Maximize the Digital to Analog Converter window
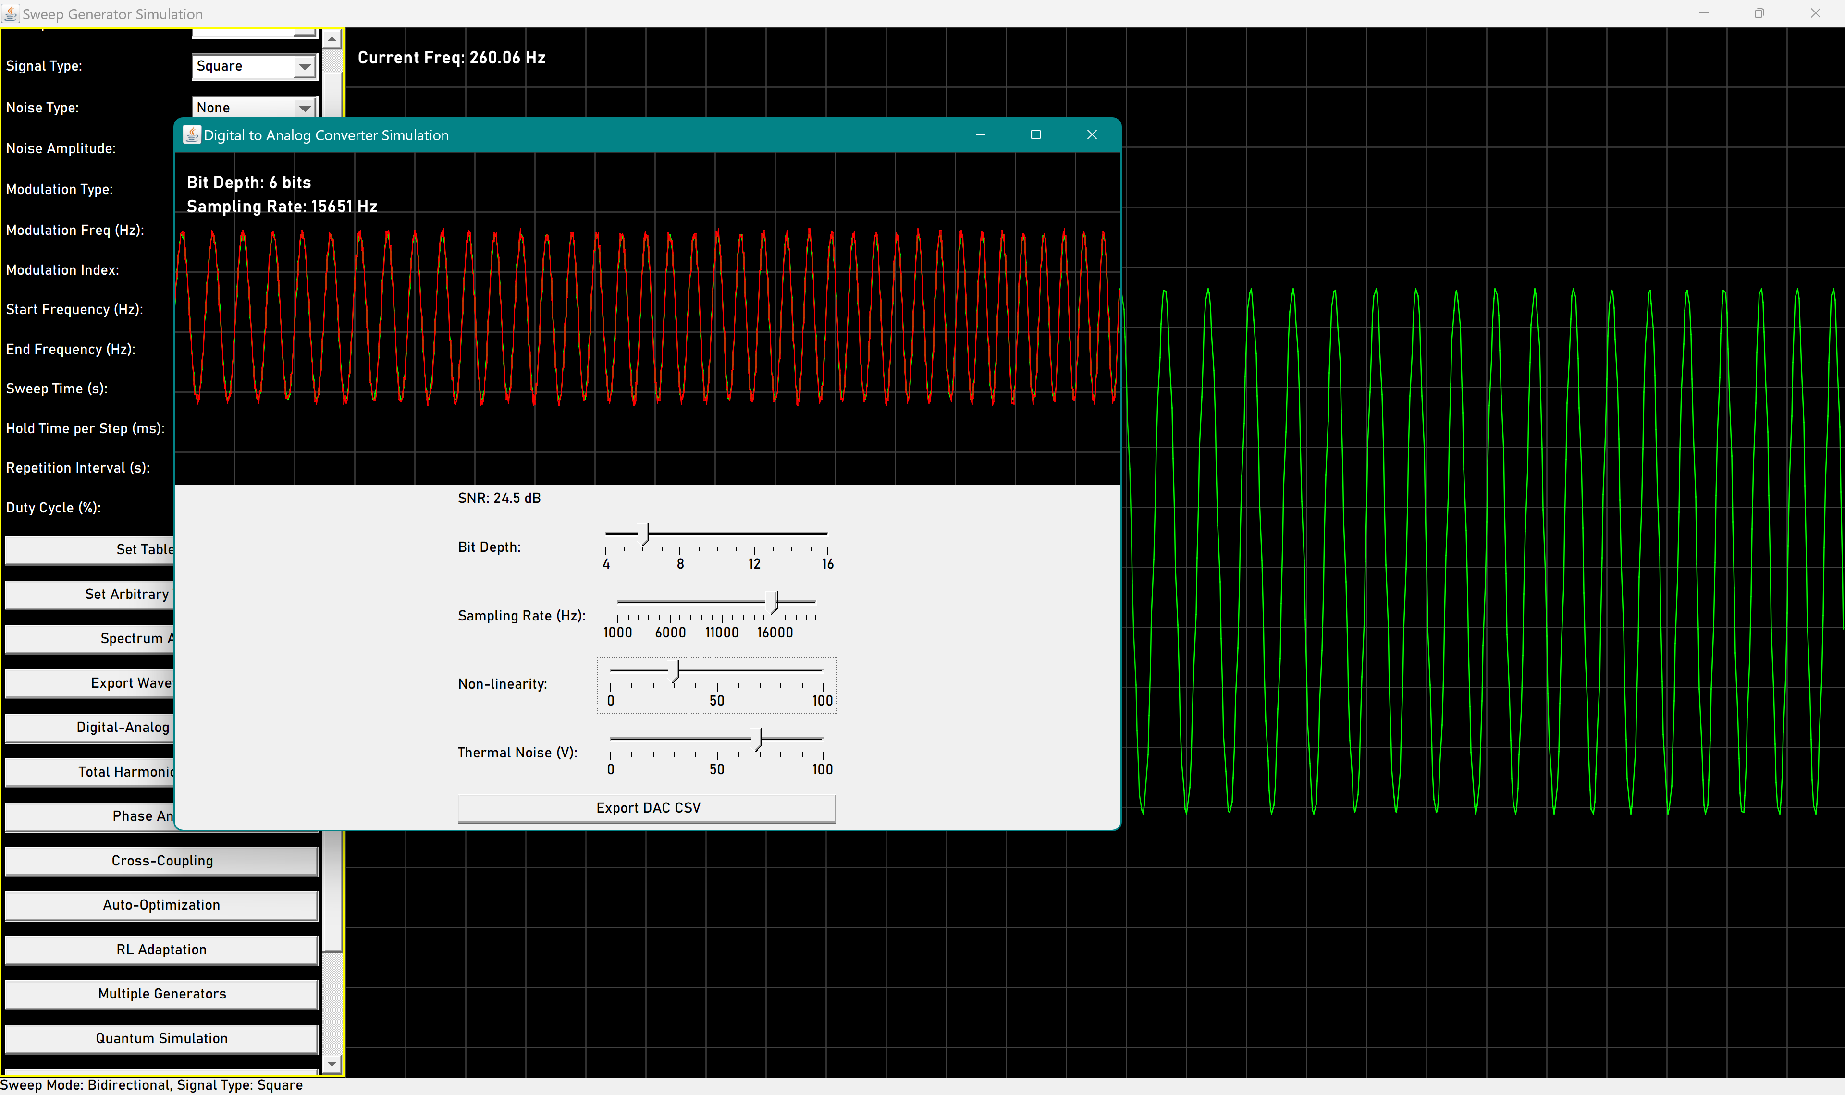Image resolution: width=1845 pixels, height=1095 pixels. coord(1035,135)
